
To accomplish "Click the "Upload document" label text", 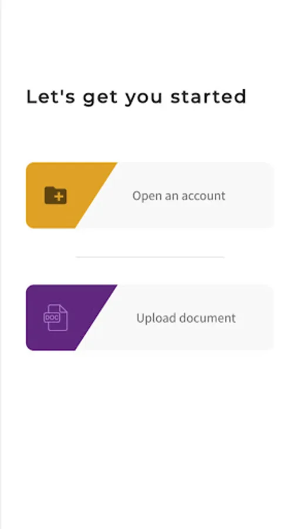I will pyautogui.click(x=186, y=318).
